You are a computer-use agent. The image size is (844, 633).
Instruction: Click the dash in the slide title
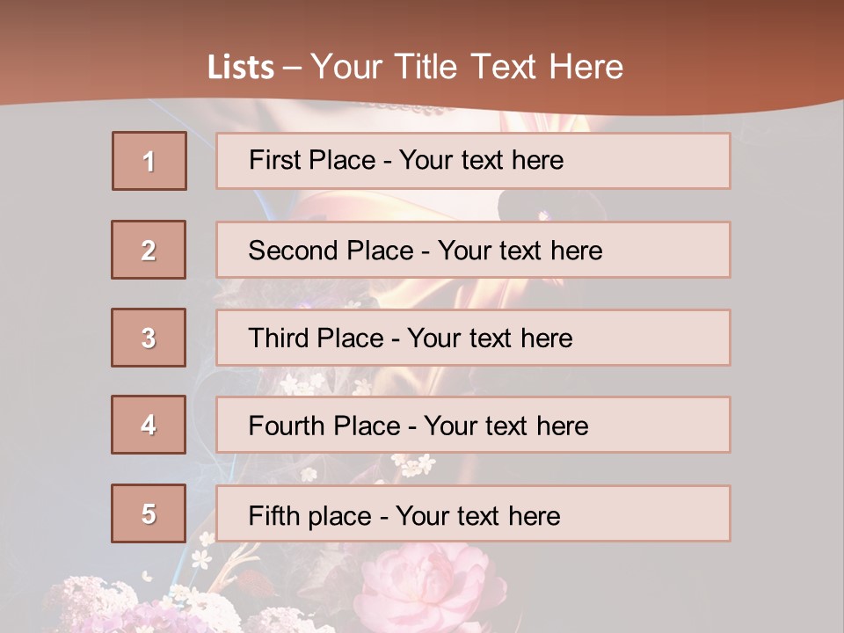pyautogui.click(x=291, y=68)
